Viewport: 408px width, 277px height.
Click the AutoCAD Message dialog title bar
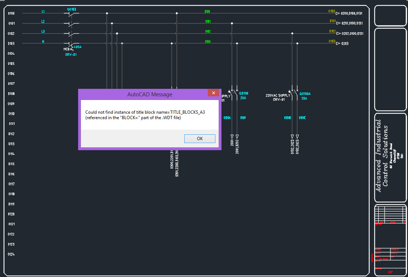click(149, 94)
